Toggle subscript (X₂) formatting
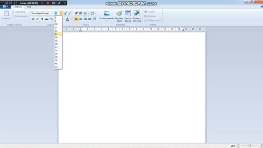Viewport: 263px width, 148px height. coord(51,19)
